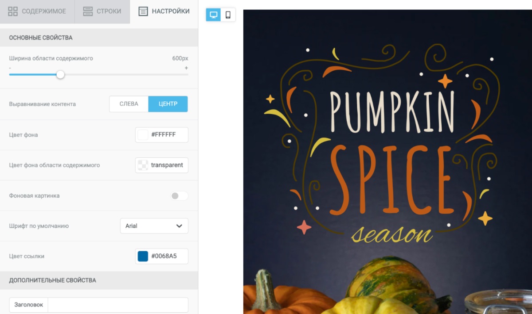
Task: Enable the Фоновая картинка toggle
Action: coord(179,195)
